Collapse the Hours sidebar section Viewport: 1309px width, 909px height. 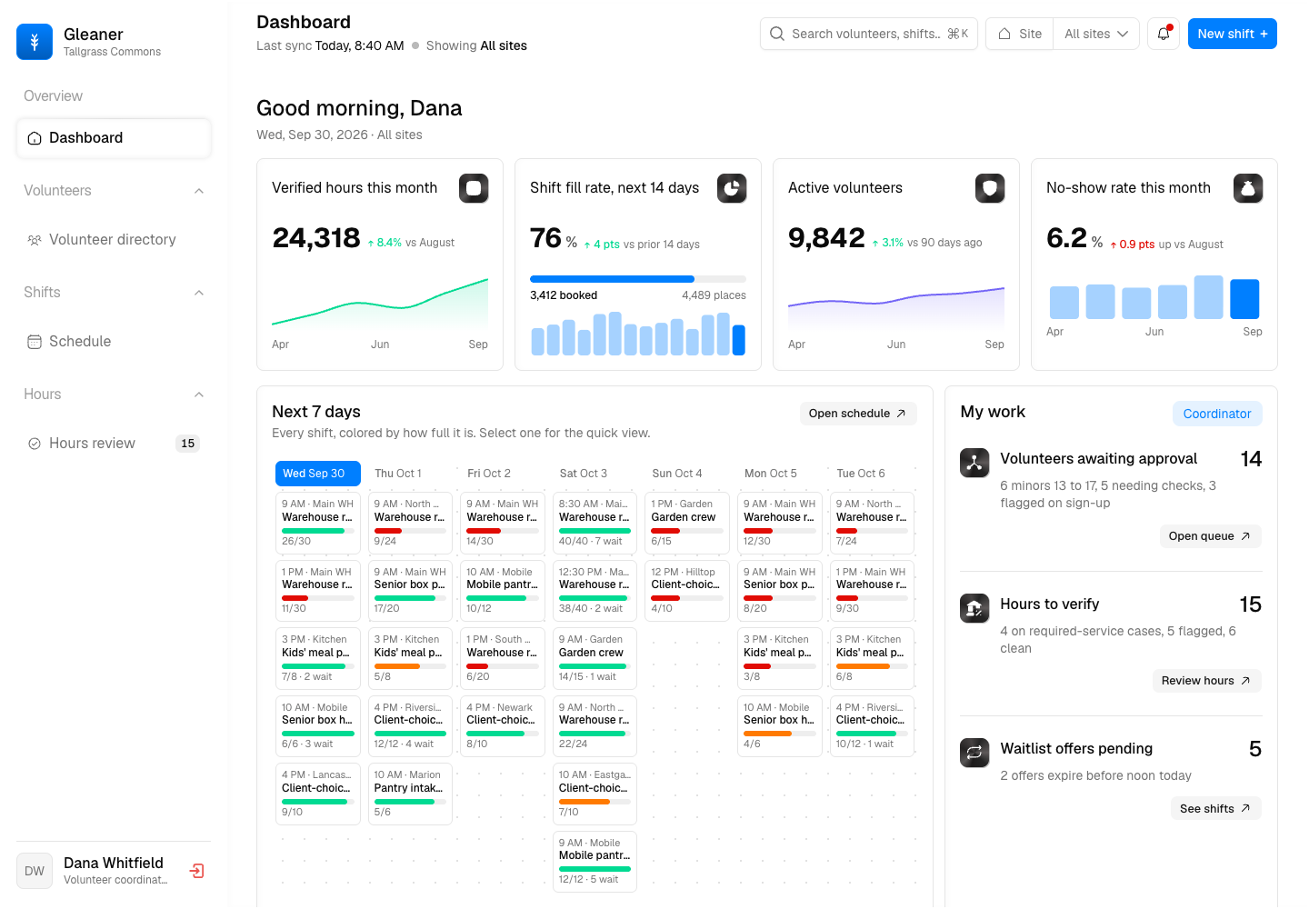199,395
